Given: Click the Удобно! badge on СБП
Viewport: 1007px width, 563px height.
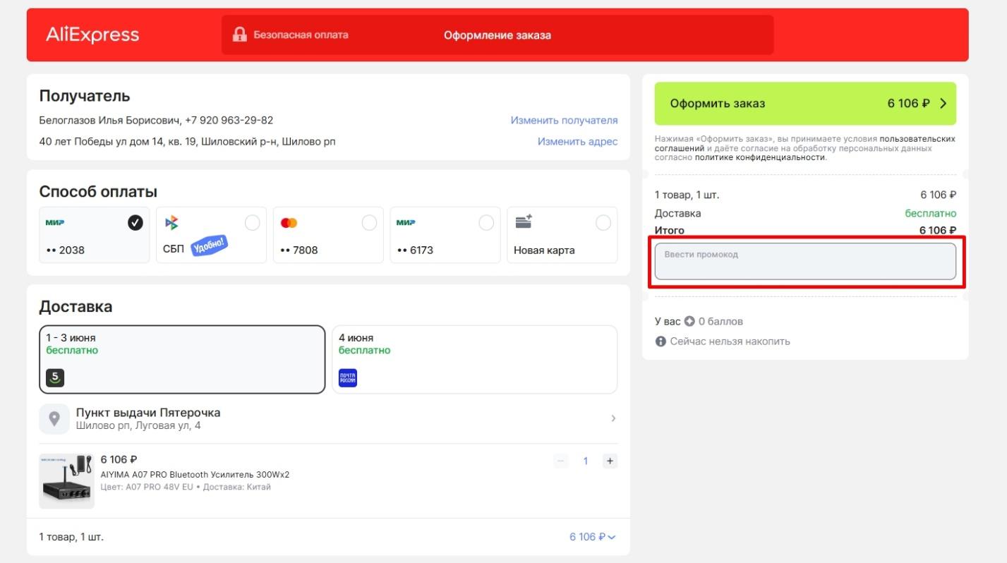Looking at the screenshot, I should point(210,246).
